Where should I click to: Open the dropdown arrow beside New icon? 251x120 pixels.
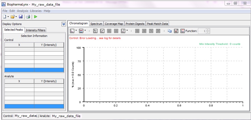pyautogui.click(x=8, y=17)
